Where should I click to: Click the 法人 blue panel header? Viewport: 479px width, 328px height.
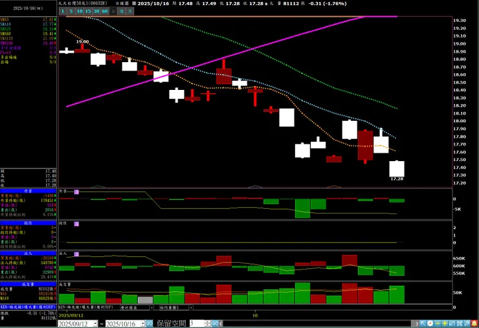click(x=28, y=254)
